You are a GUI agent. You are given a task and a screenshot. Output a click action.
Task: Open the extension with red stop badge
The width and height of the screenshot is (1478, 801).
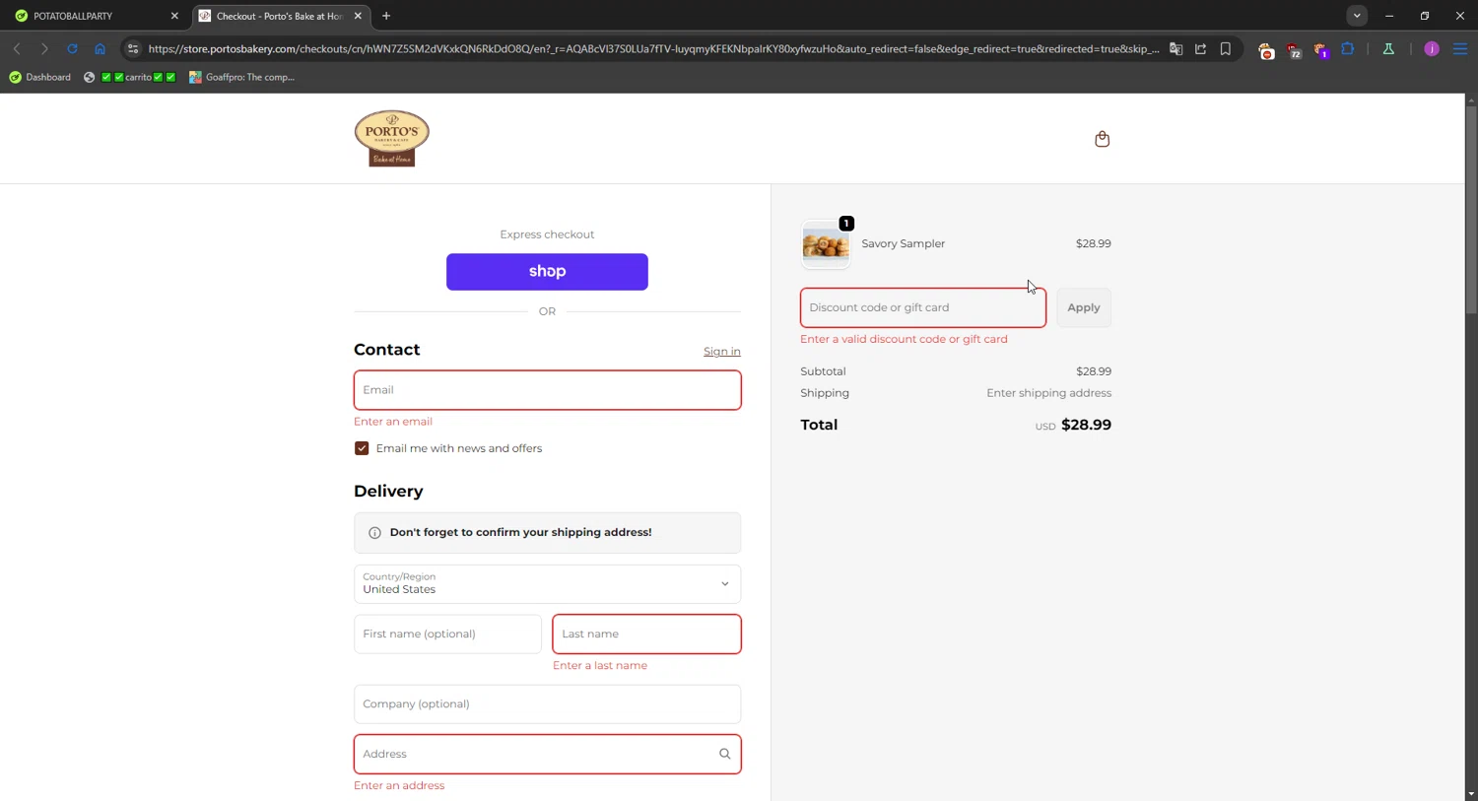click(x=1266, y=50)
